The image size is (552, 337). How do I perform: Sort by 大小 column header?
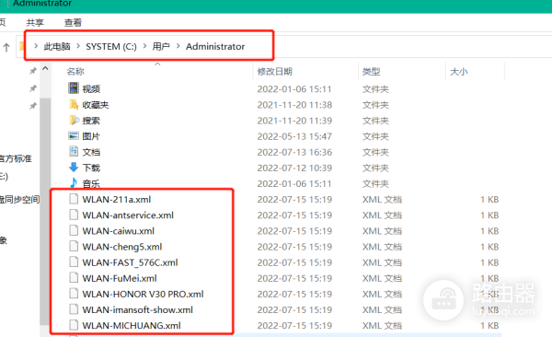(x=459, y=72)
